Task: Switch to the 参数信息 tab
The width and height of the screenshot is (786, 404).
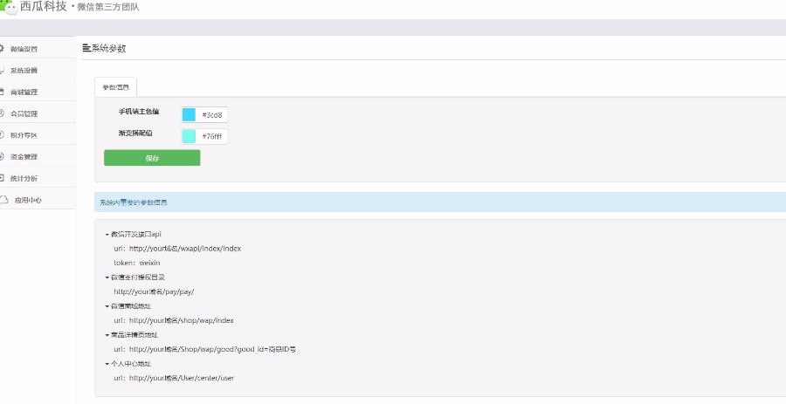Action: pyautogui.click(x=116, y=87)
